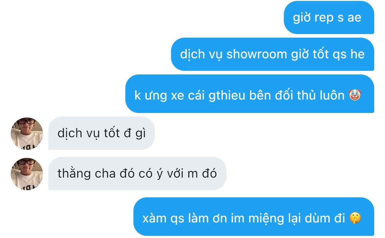Image resolution: width=385 pixels, height=238 pixels.
Task: Open sender avatar beside 'thằng cha đó' message
Action: 27,174
